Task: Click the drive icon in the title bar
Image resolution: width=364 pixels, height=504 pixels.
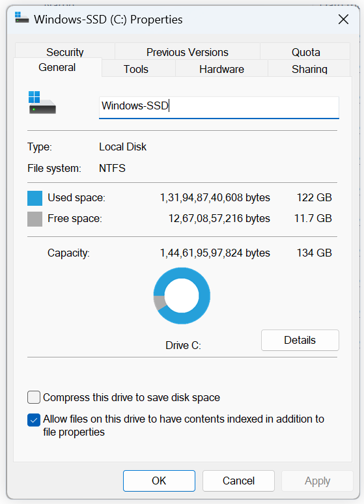Action: tap(21, 18)
